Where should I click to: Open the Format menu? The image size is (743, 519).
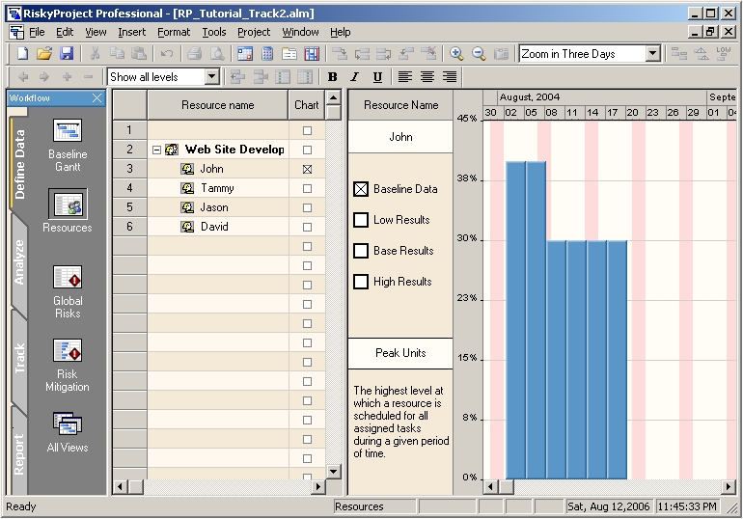(174, 32)
